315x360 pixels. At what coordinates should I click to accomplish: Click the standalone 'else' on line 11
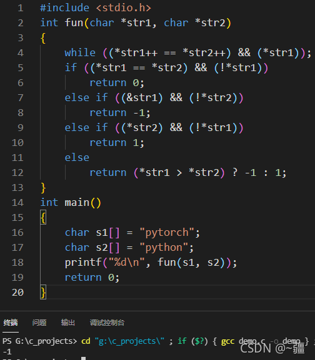pos(77,158)
